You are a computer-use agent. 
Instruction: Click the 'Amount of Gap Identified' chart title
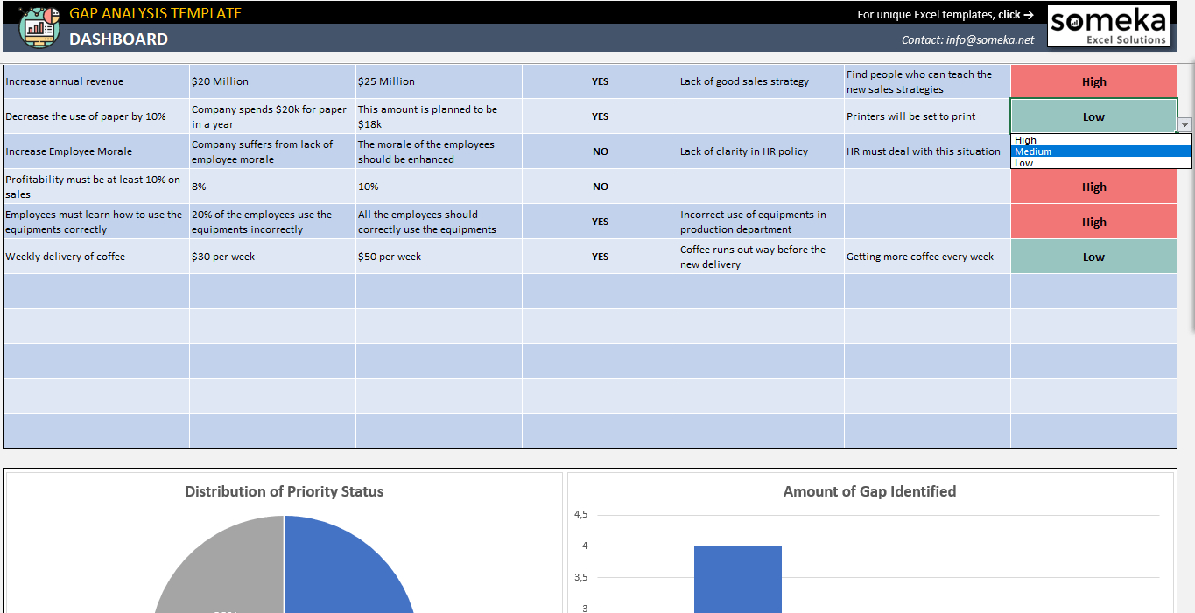click(869, 491)
